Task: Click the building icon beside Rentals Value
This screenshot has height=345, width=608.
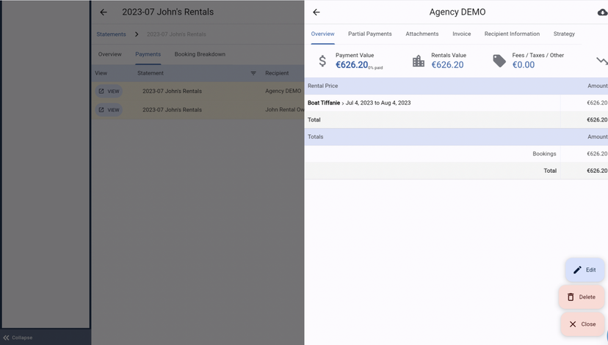Action: 419,61
